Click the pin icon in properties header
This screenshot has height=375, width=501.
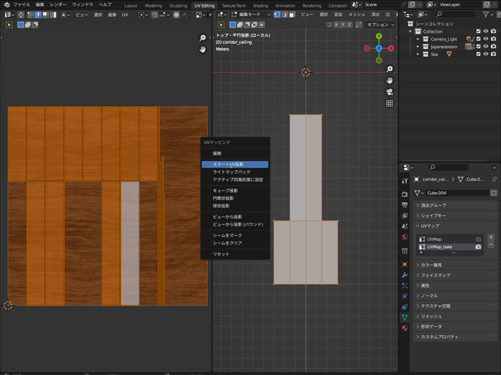pyautogui.click(x=494, y=179)
